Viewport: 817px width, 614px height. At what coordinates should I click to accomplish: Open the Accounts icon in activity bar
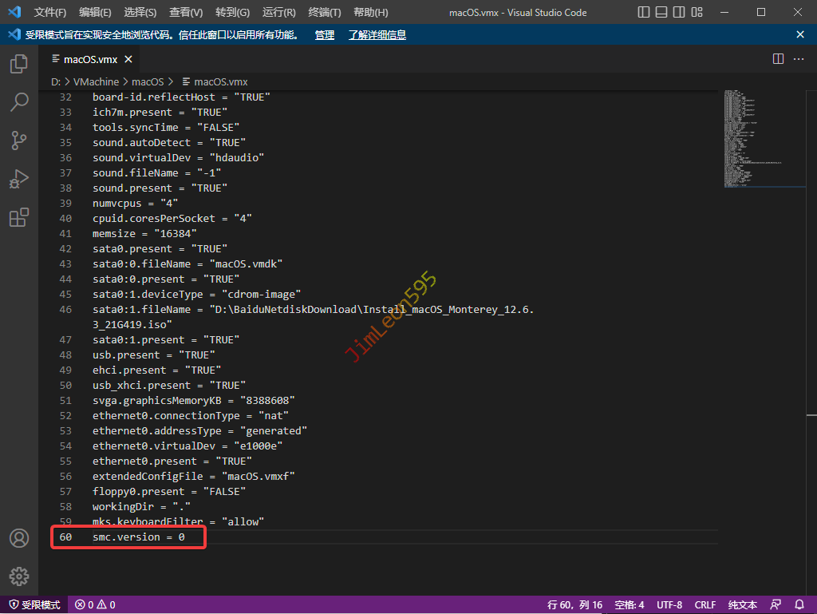click(x=19, y=538)
